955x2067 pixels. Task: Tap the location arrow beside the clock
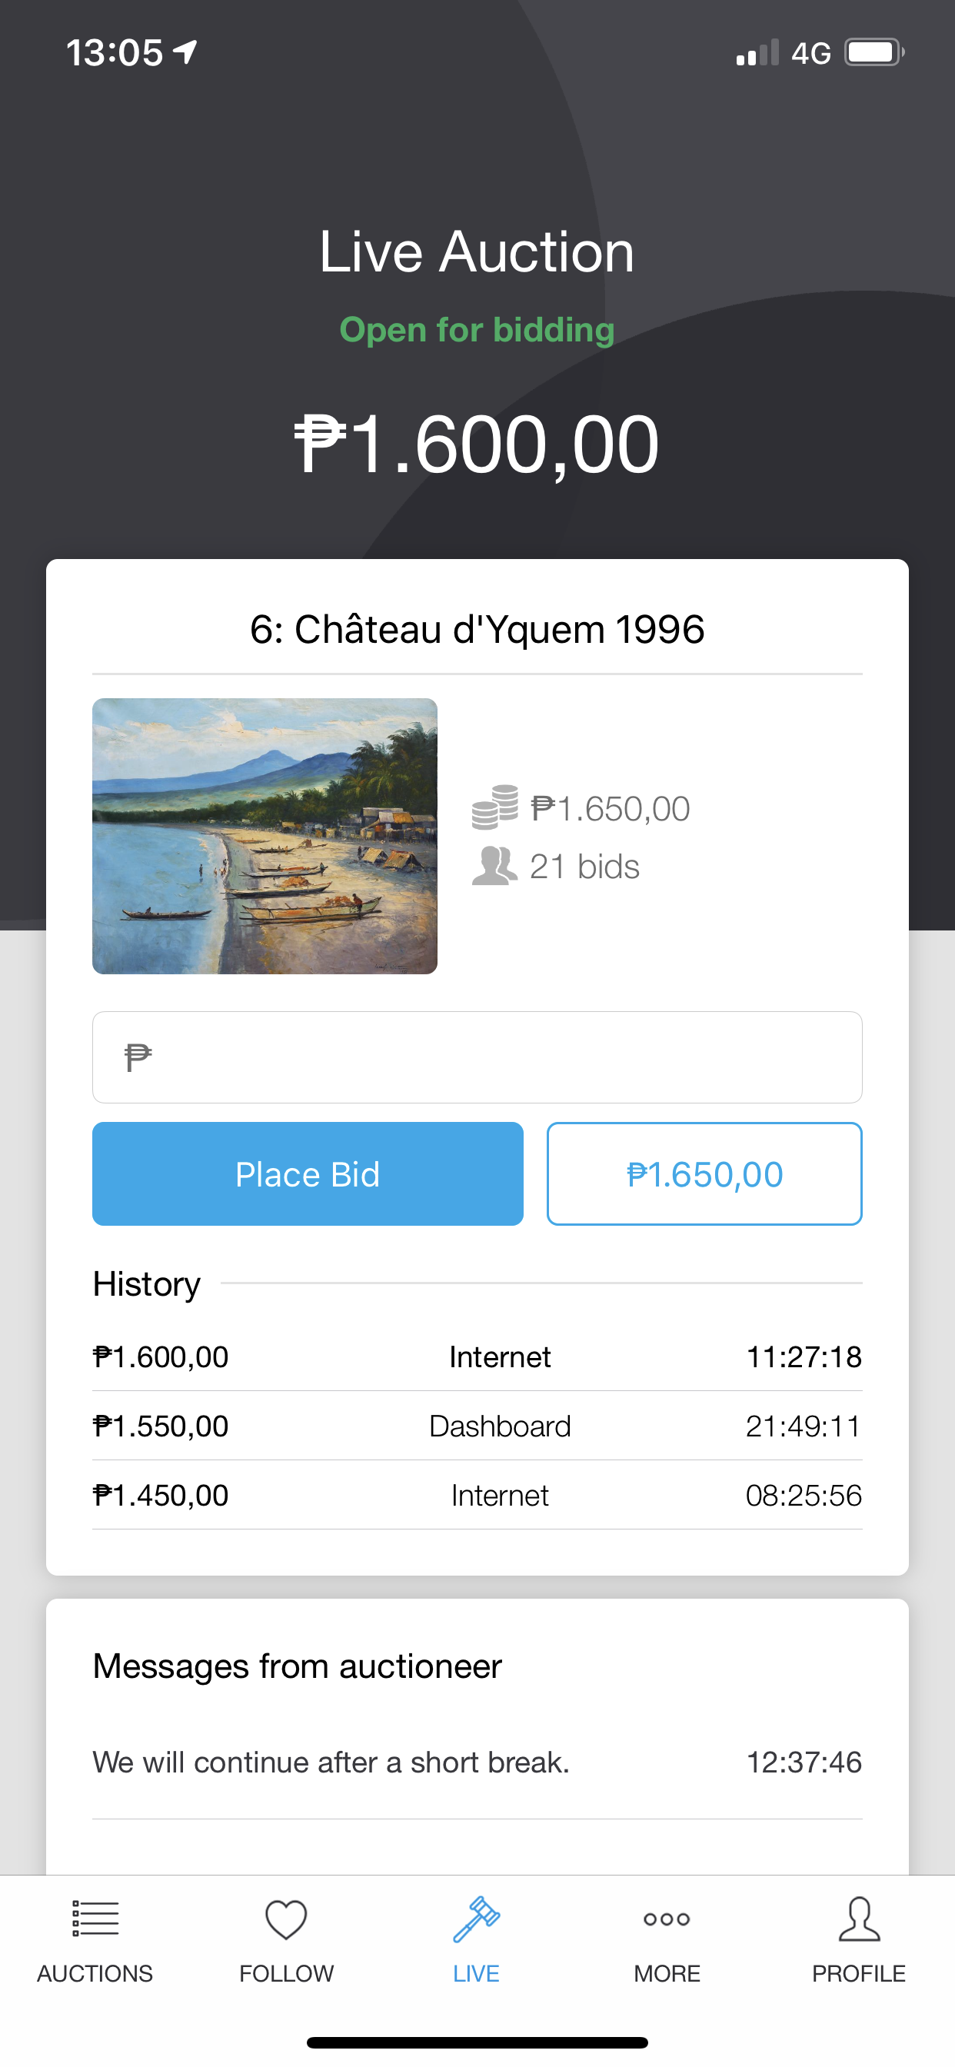coord(185,52)
